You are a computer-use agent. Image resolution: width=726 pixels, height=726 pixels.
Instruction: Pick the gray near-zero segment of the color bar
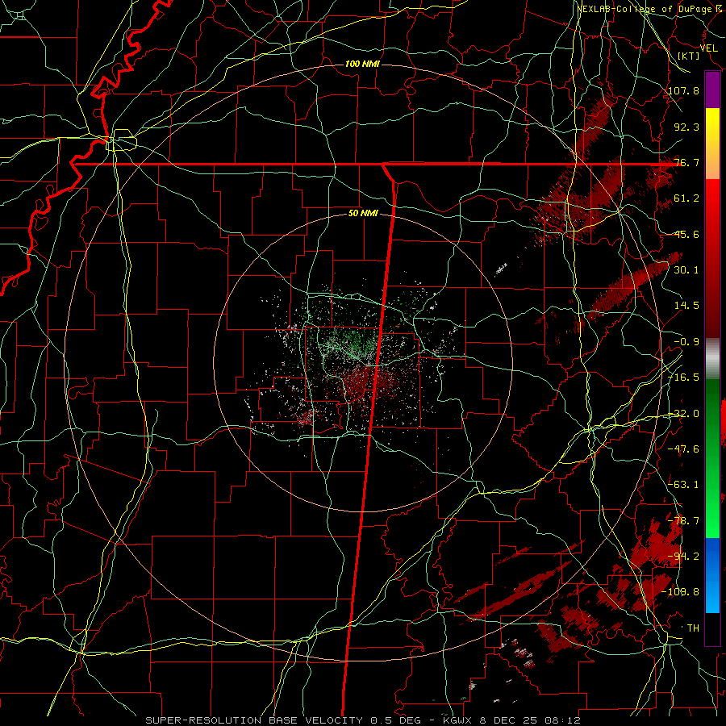(712, 359)
